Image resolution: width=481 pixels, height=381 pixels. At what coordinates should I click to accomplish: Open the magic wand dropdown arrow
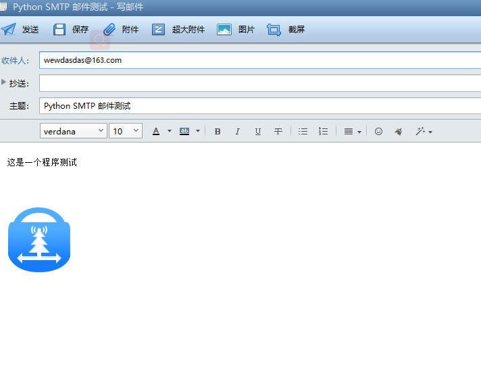[430, 132]
